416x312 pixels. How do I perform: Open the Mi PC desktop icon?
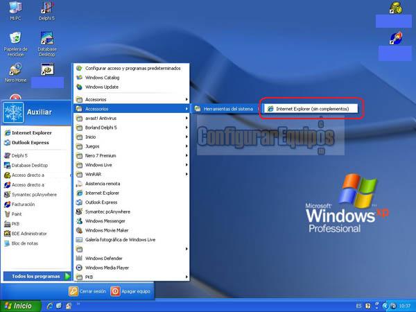coord(15,11)
